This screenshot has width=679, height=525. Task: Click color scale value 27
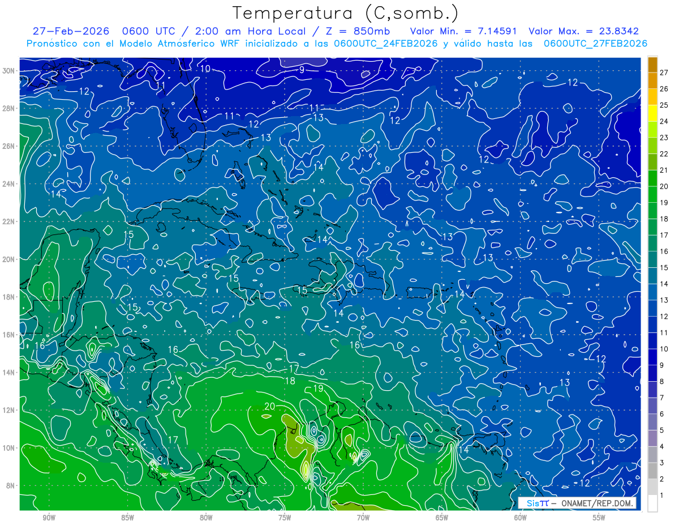pos(664,72)
